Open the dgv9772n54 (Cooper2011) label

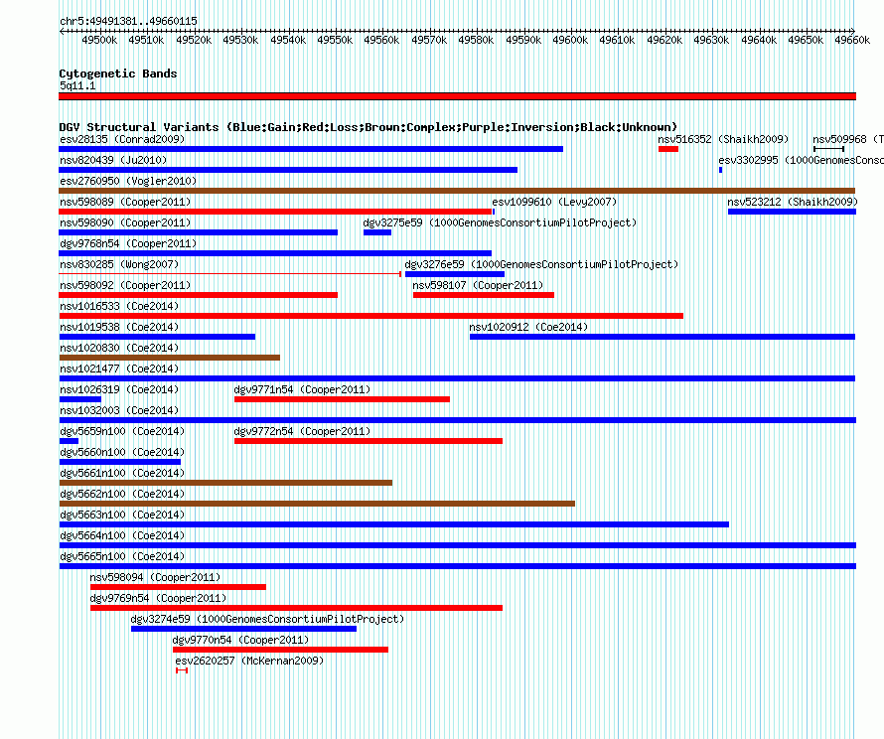click(x=302, y=431)
